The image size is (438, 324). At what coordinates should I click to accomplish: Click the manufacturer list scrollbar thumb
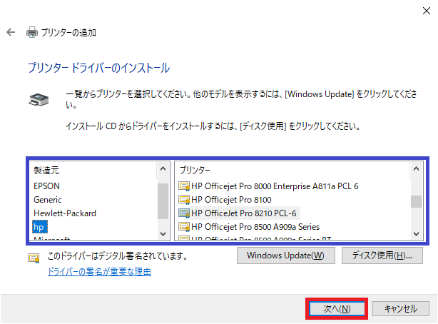coord(163,201)
